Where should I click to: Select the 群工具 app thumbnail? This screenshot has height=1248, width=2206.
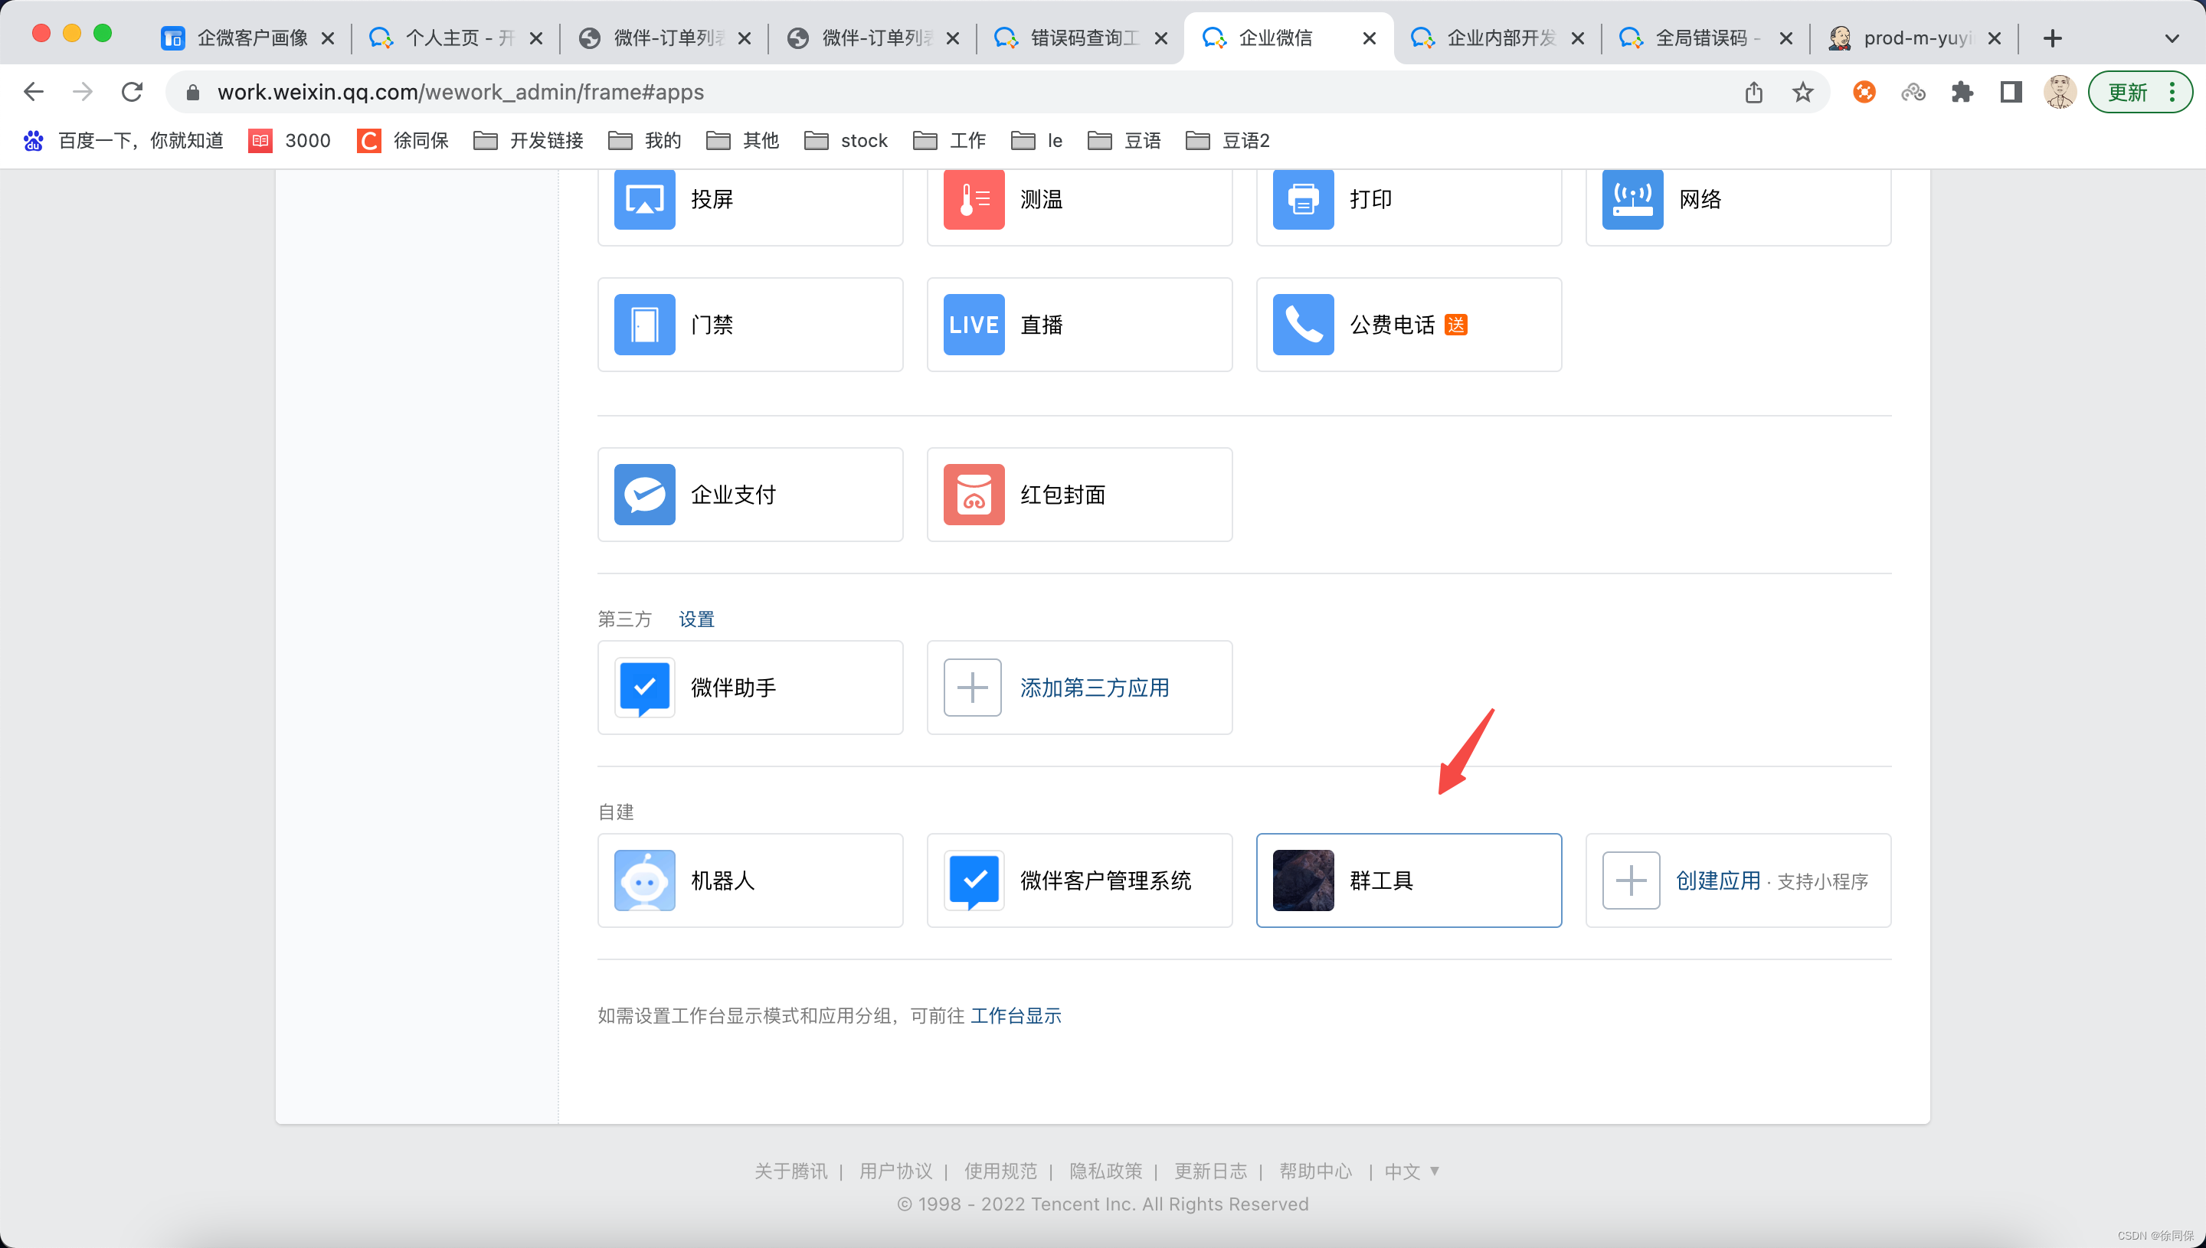pos(1302,880)
